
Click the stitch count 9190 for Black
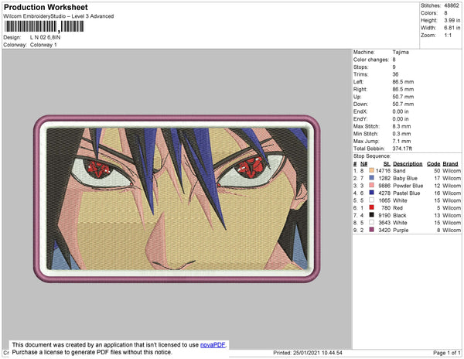click(384, 215)
